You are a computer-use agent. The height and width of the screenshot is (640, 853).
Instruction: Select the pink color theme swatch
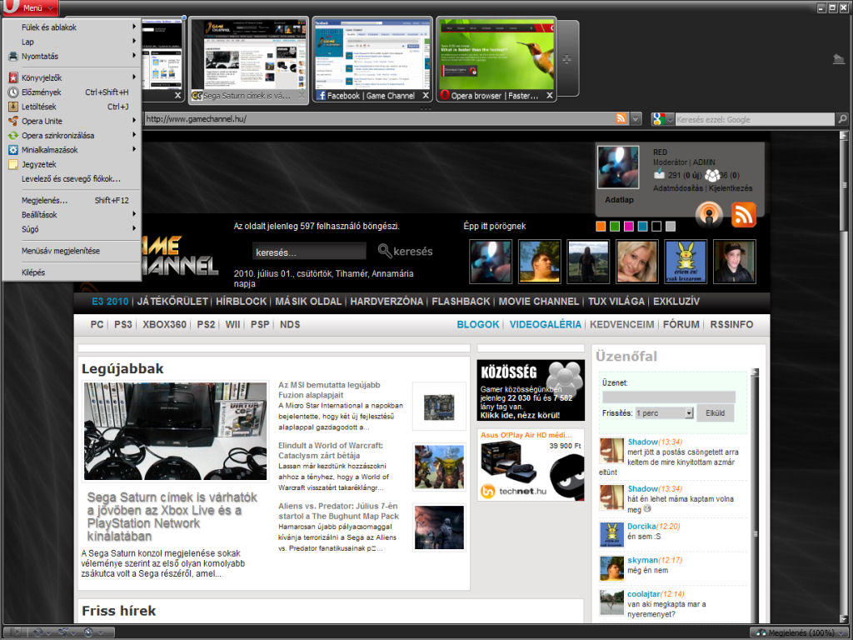tap(629, 227)
